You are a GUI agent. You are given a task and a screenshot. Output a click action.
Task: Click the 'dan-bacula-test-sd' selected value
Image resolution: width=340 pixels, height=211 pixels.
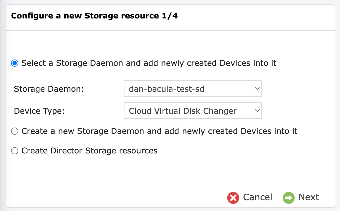(x=167, y=89)
